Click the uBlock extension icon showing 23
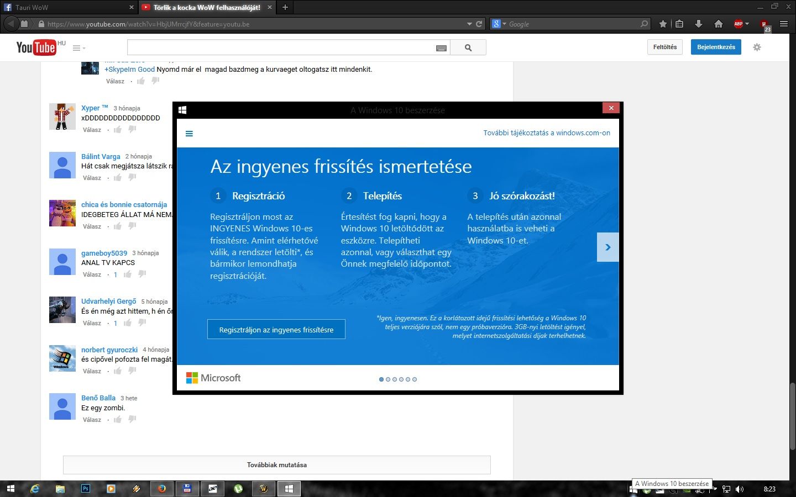This screenshot has width=796, height=497. 765,25
